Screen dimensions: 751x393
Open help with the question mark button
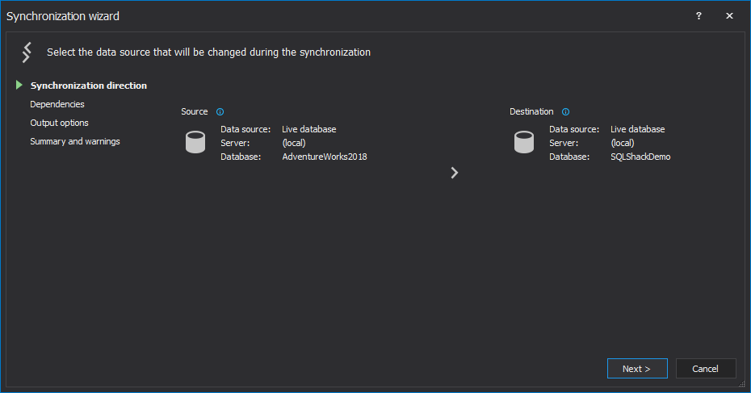699,16
